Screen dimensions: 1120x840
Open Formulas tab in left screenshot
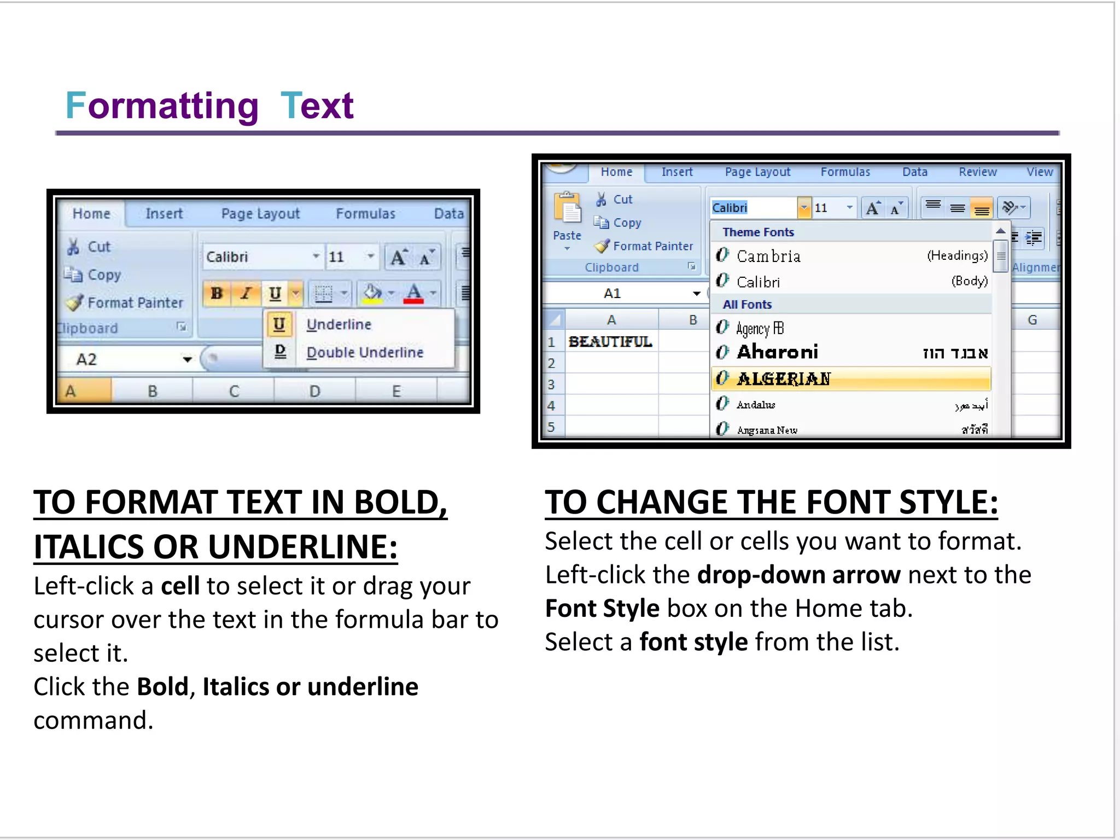pyautogui.click(x=365, y=214)
